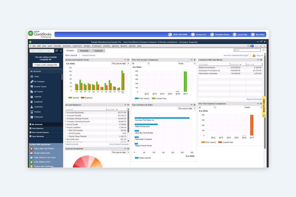
Task: Click the phone number (800) 450-8469 icon
Action: [x=170, y=34]
